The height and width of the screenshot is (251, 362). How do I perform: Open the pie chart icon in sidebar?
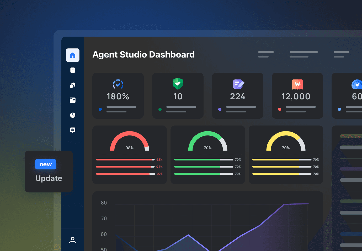pyautogui.click(x=73, y=115)
